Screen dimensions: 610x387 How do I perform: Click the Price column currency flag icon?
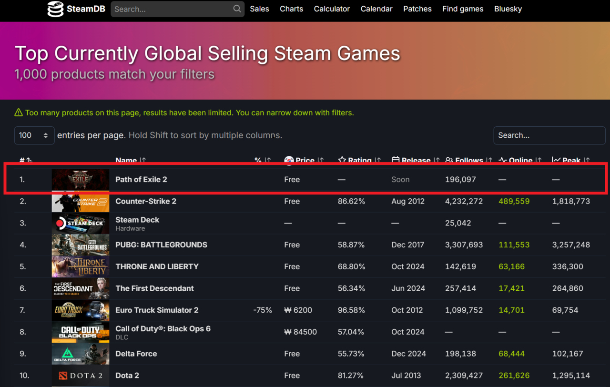click(289, 161)
